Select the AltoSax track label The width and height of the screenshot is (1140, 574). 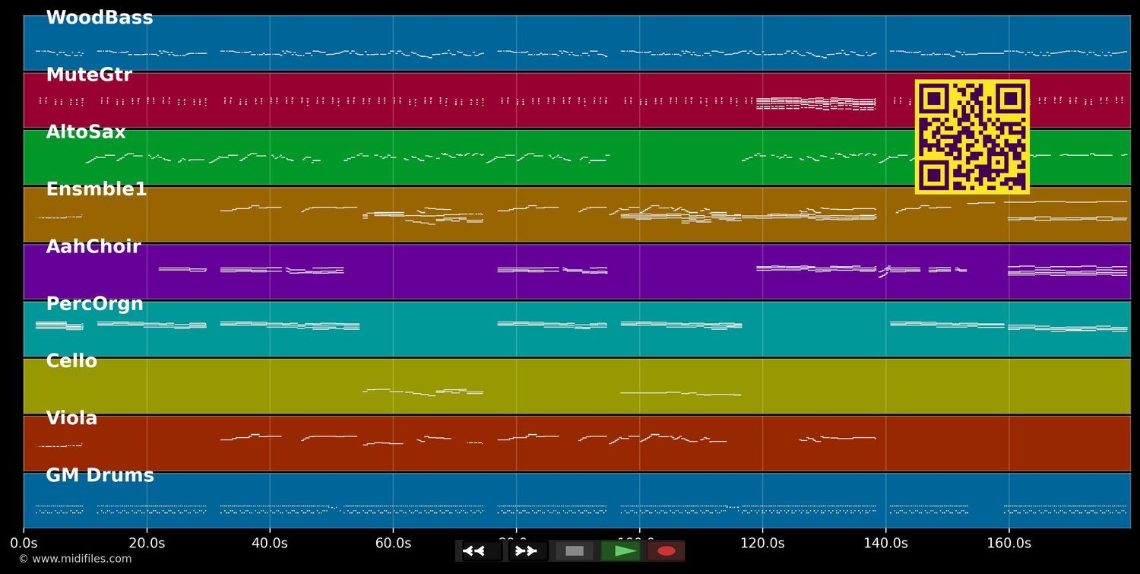(x=86, y=132)
